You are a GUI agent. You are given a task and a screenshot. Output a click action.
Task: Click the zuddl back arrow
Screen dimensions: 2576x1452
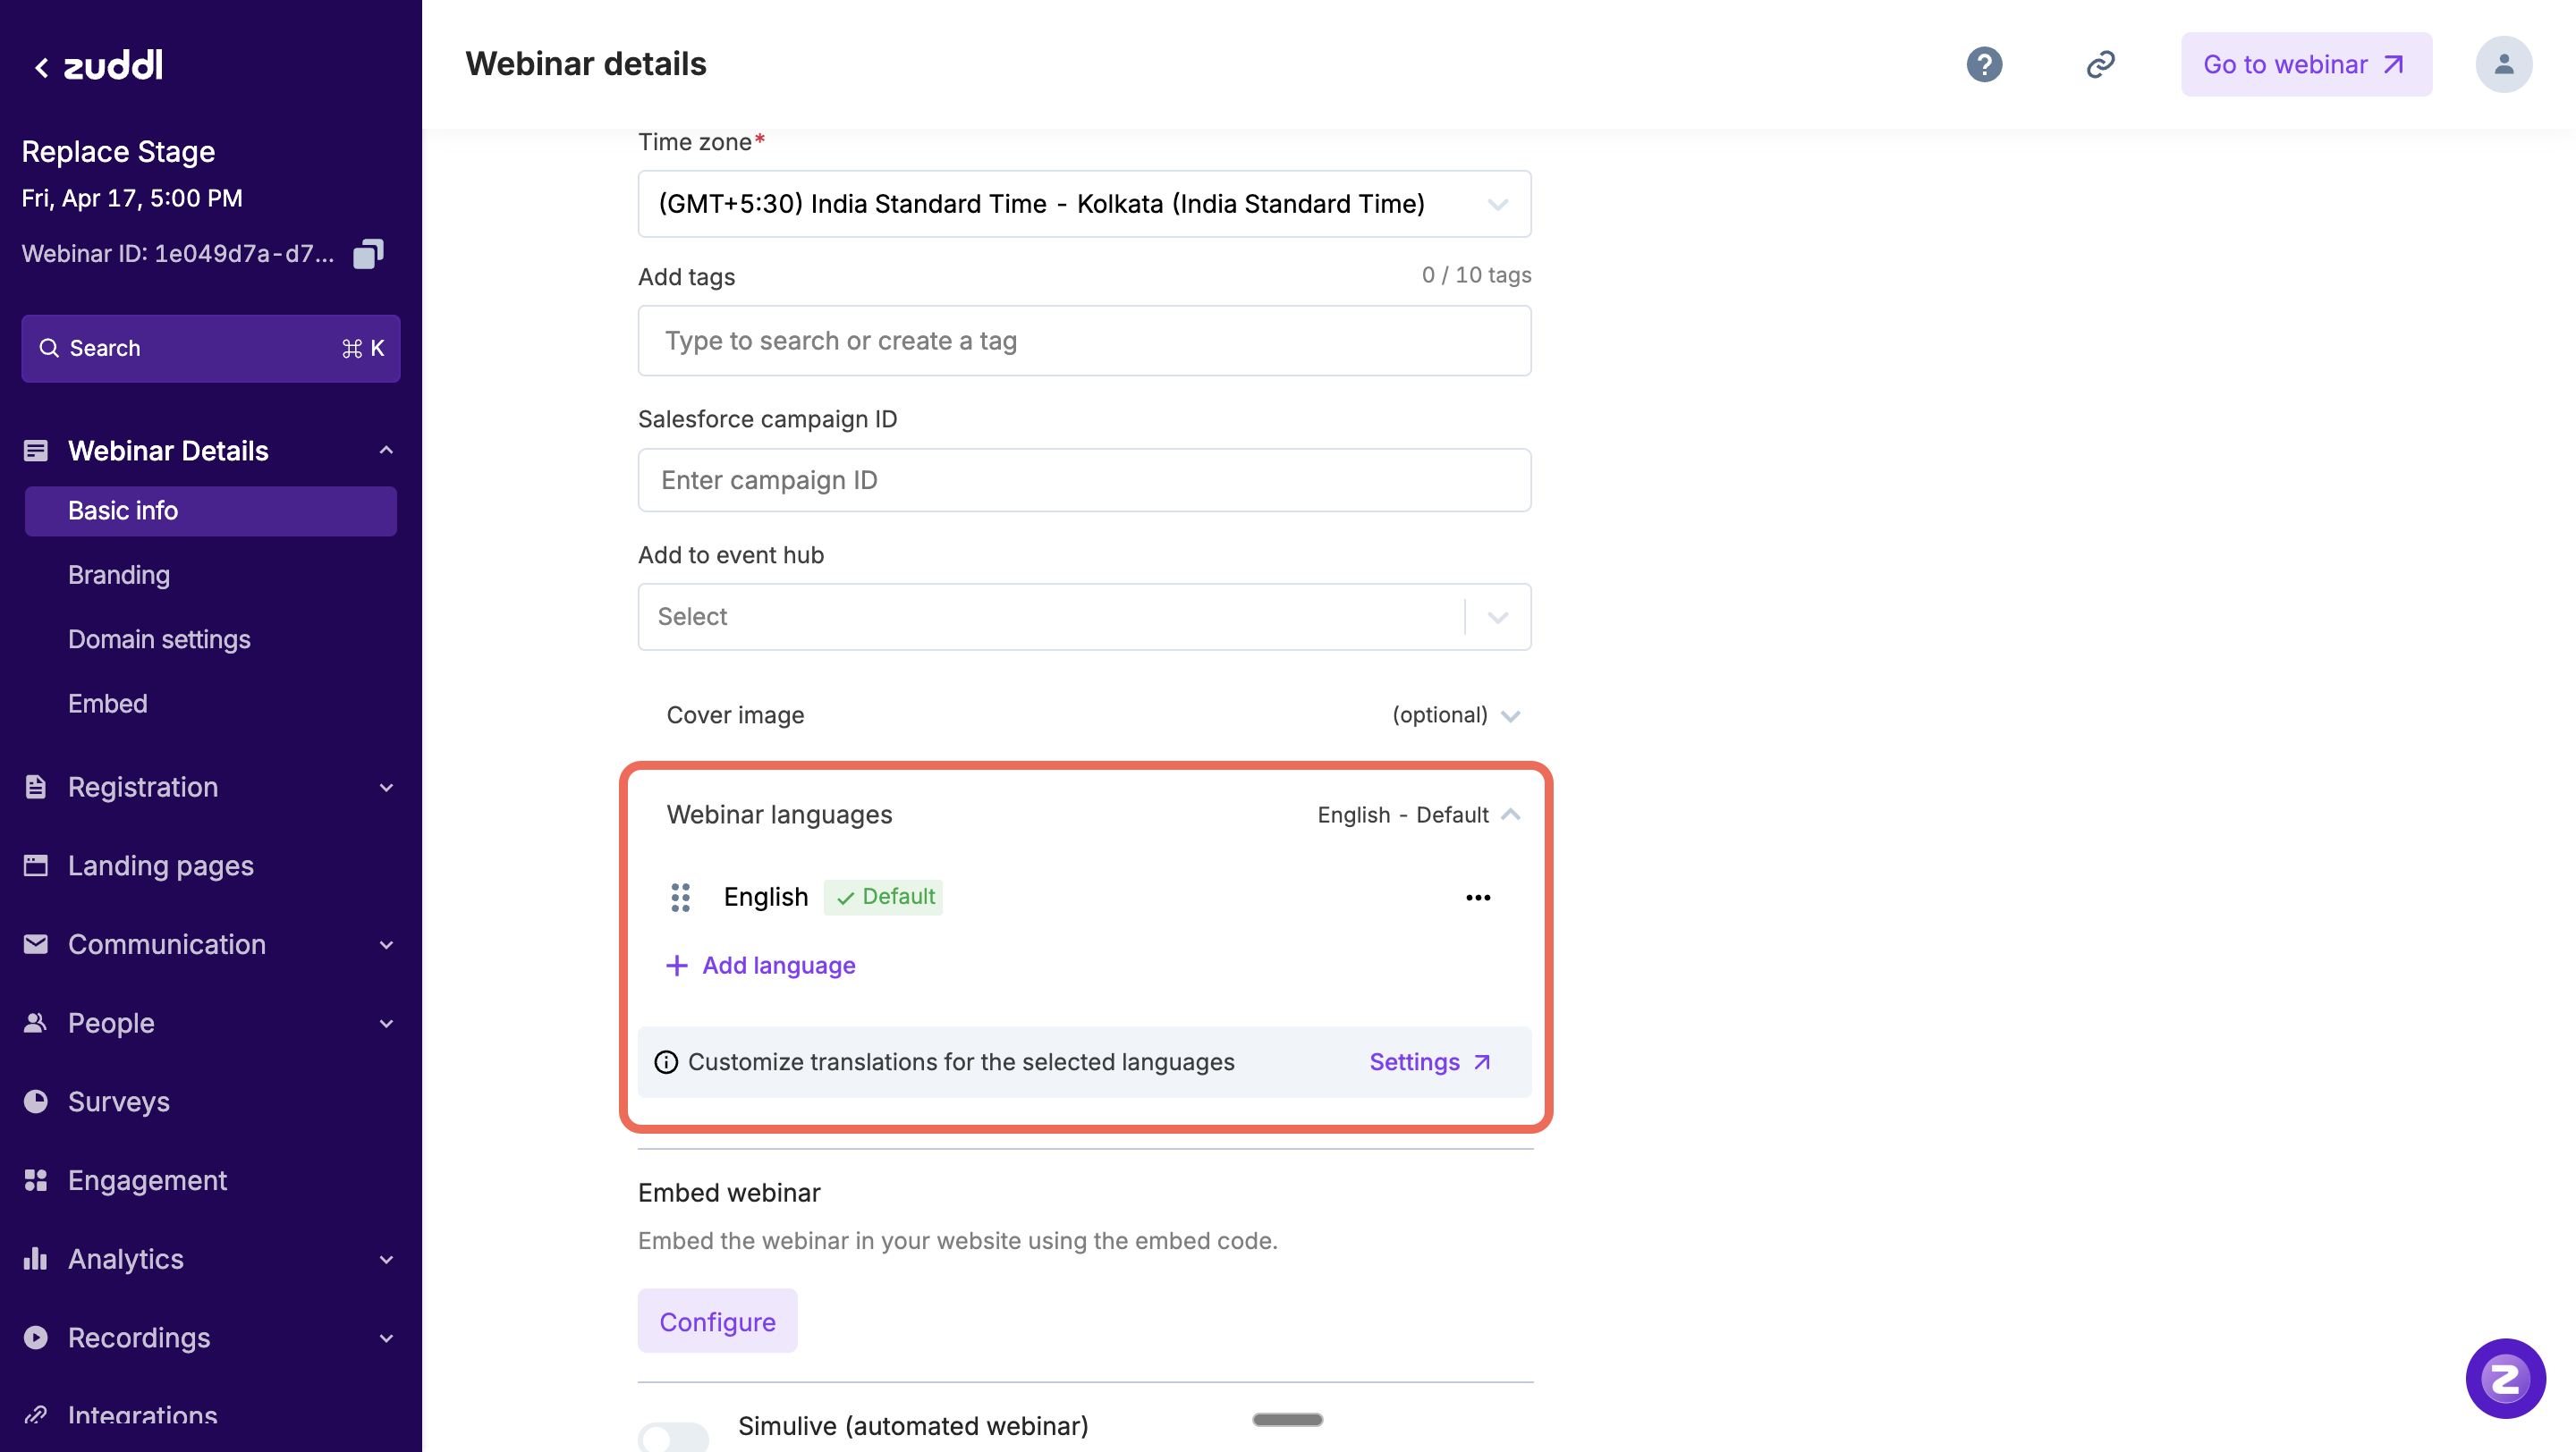point(41,67)
